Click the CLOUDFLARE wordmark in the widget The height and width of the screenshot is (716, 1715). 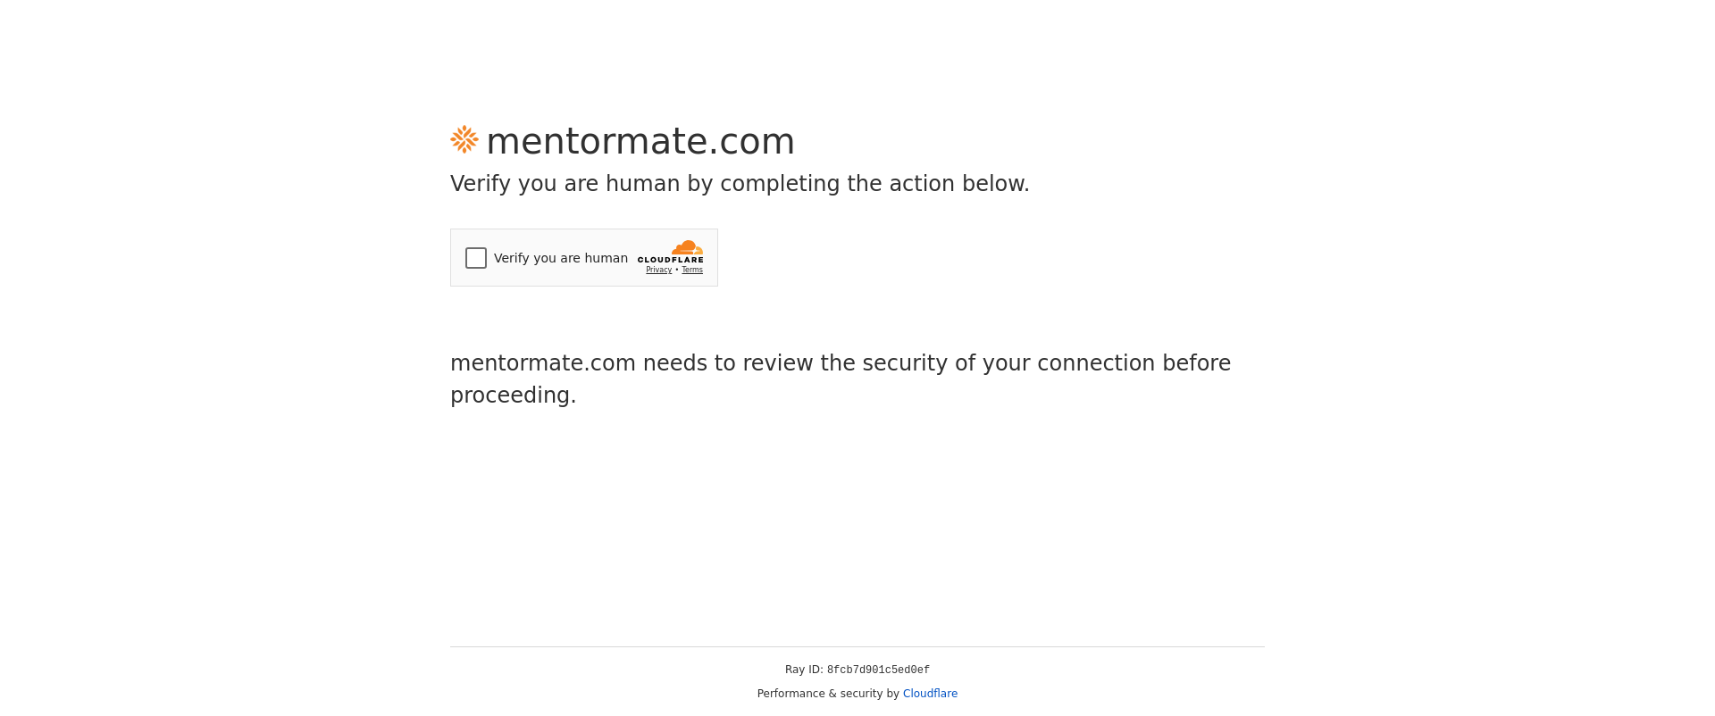[x=670, y=260]
